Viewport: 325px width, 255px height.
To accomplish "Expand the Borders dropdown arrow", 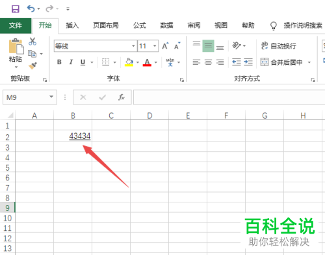I will click(x=115, y=62).
